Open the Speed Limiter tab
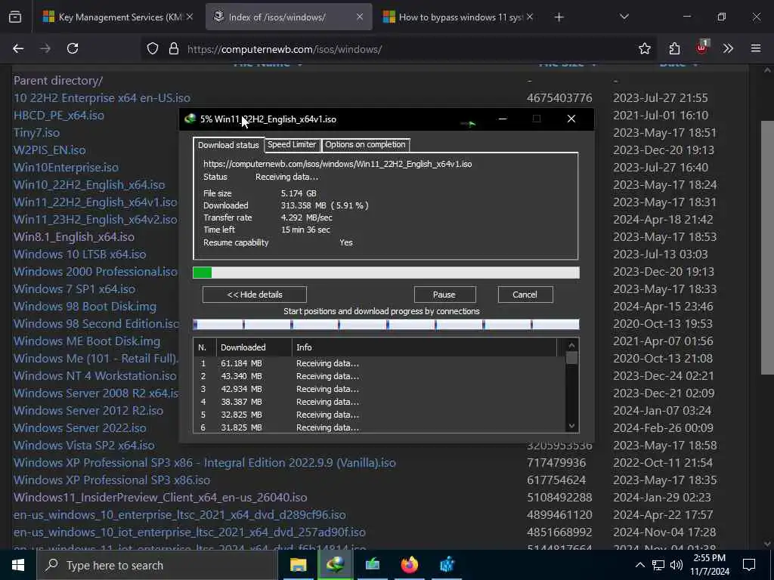The width and height of the screenshot is (774, 580). point(292,144)
